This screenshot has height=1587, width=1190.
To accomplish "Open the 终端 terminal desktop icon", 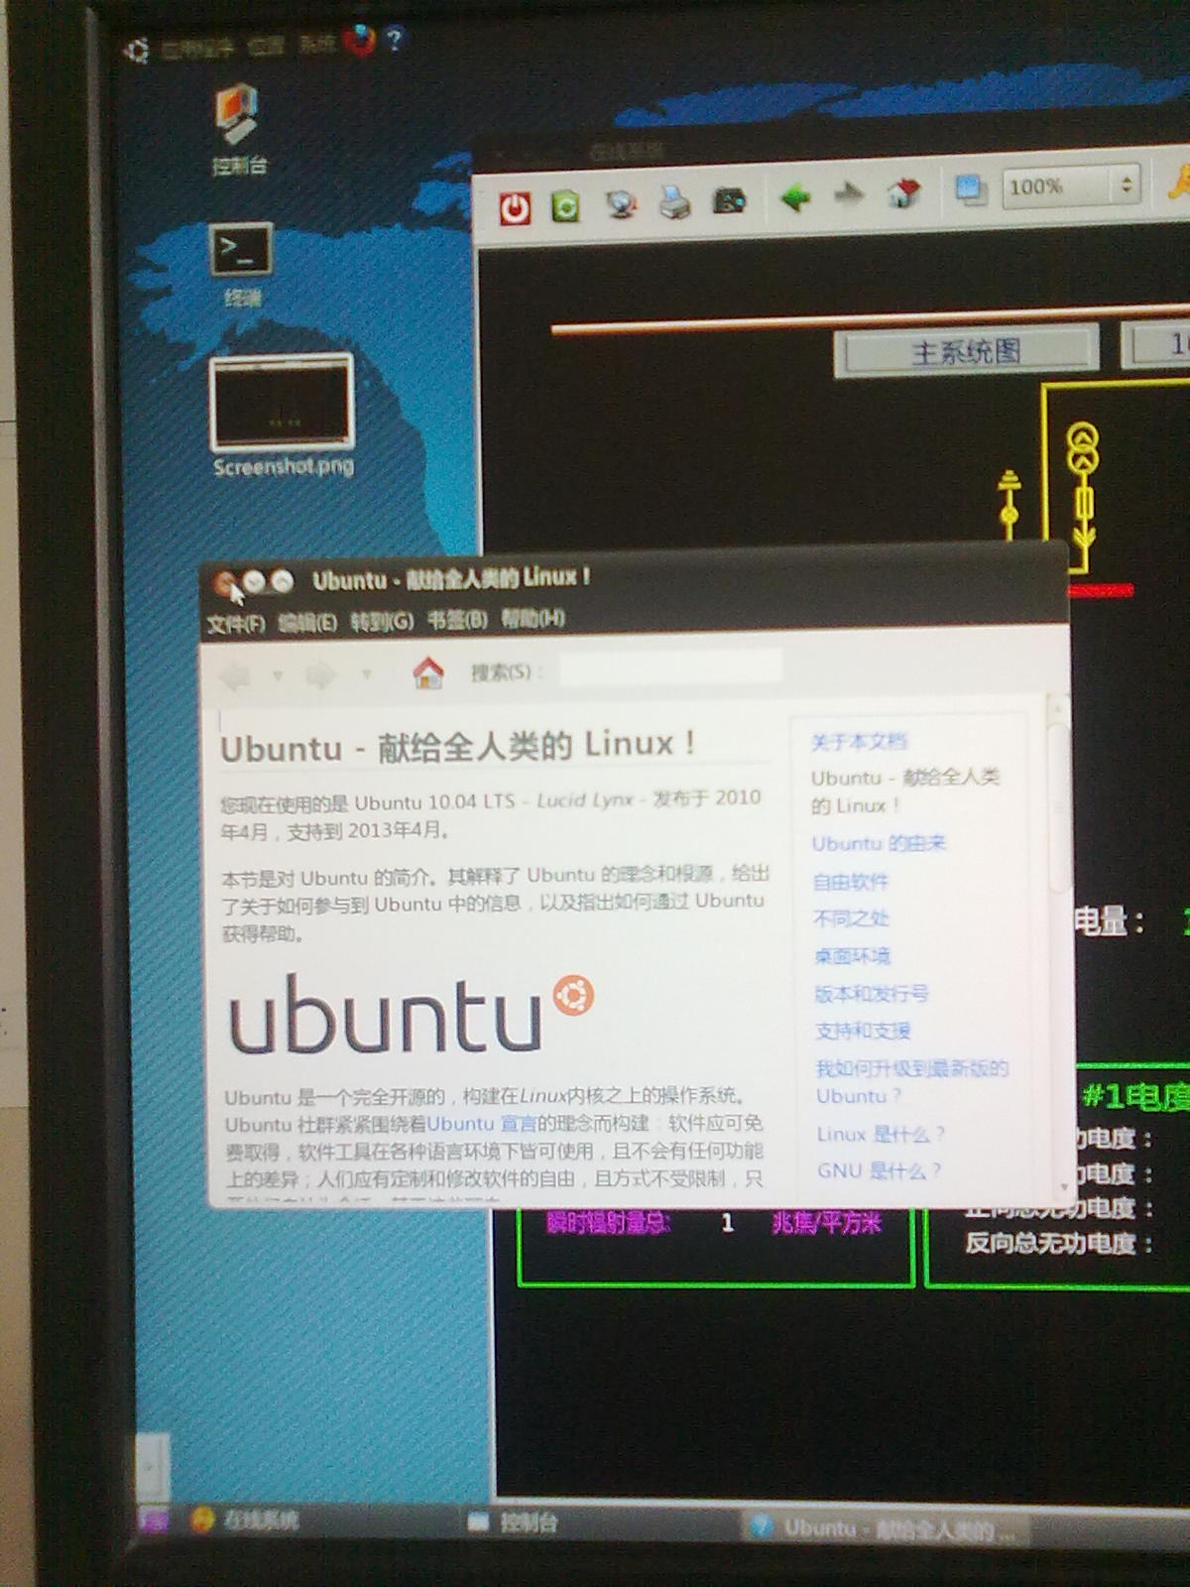I will coord(241,266).
